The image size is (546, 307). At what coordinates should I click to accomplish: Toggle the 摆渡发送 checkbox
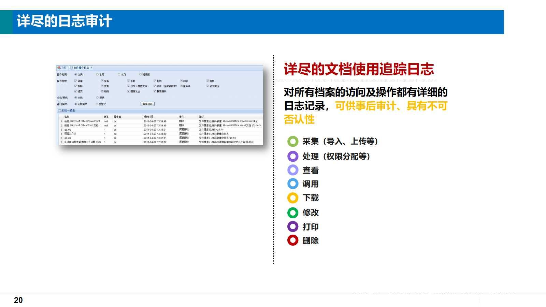[128, 91]
